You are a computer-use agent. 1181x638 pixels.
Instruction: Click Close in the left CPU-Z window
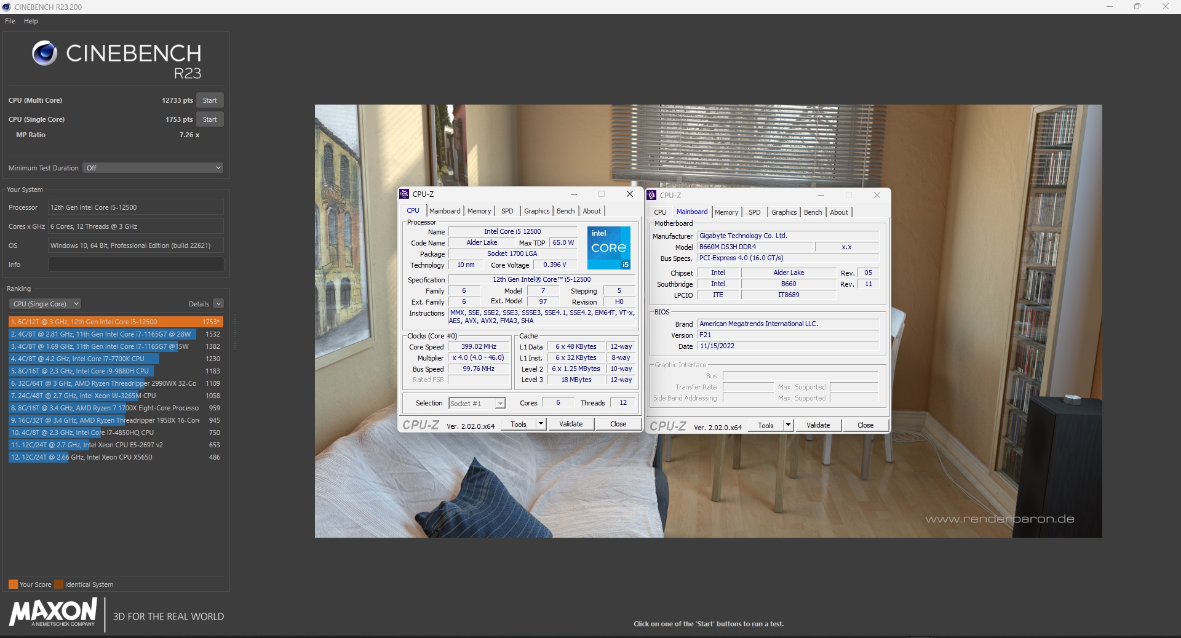coord(618,424)
